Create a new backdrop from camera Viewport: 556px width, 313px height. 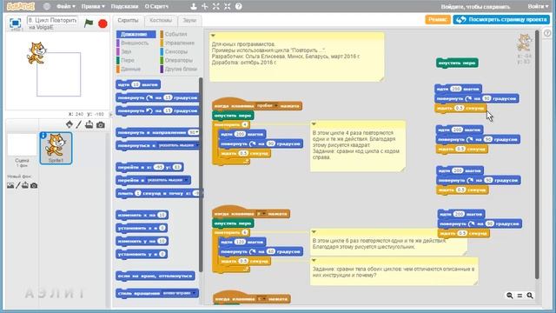click(x=34, y=185)
